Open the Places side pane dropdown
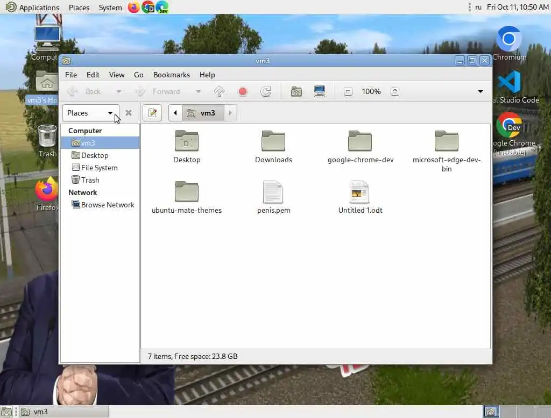The height and width of the screenshot is (418, 551). pos(90,113)
